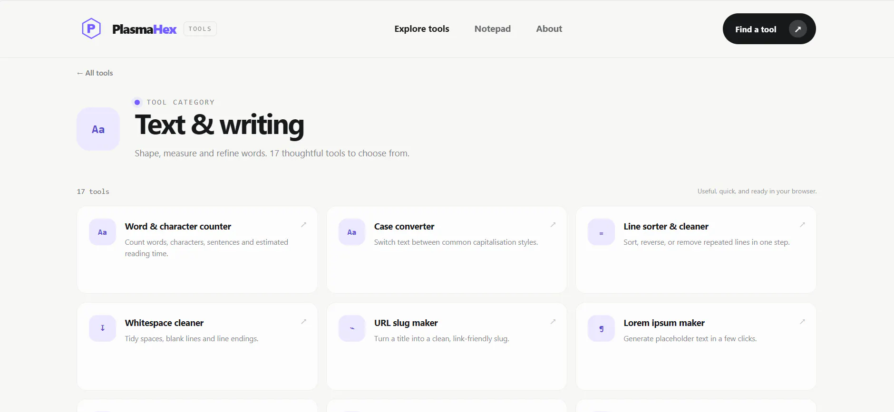Click 'Useful, quick, and ready in your browser' text

(x=757, y=191)
